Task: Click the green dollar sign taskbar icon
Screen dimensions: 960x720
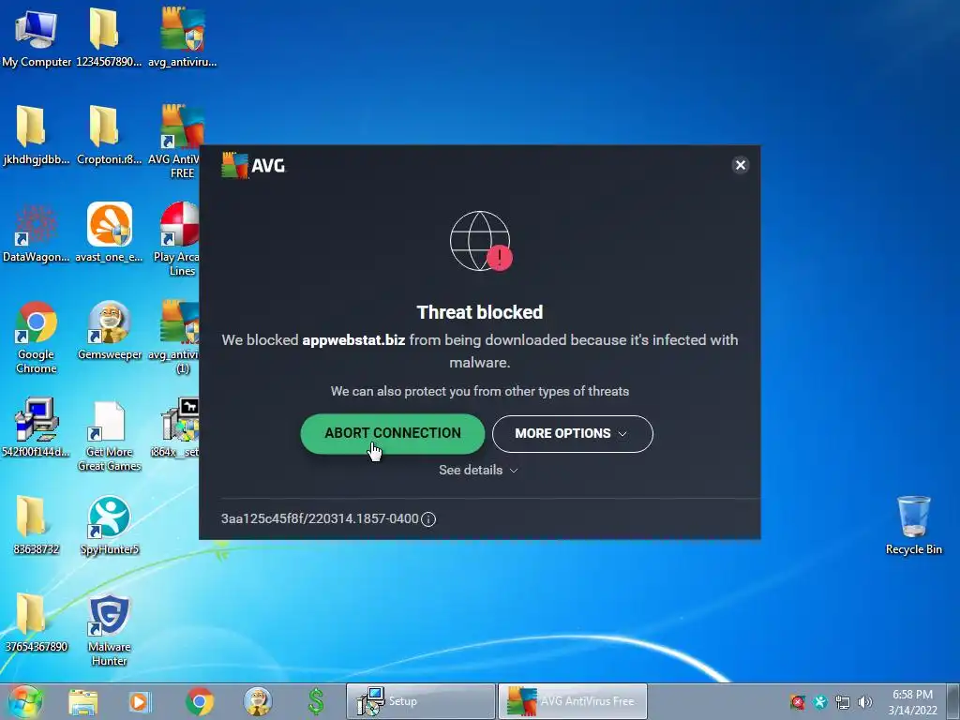Action: (x=316, y=701)
